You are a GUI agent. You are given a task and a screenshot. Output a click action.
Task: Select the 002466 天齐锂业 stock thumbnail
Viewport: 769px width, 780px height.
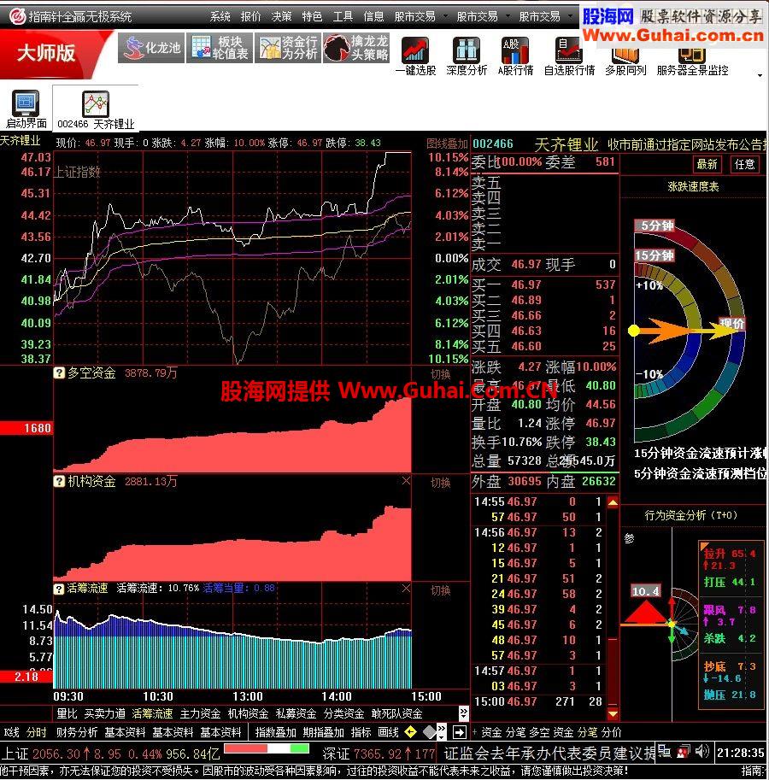click(94, 108)
